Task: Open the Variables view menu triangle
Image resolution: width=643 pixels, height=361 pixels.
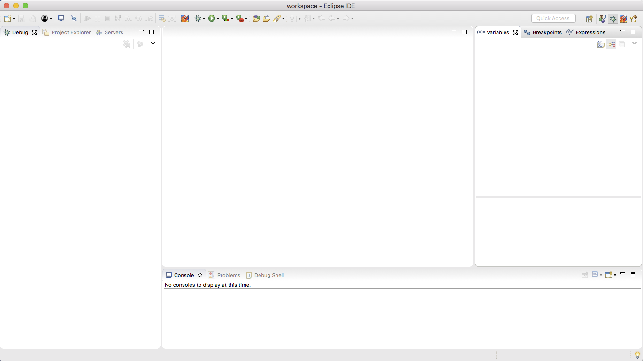Action: (x=635, y=43)
